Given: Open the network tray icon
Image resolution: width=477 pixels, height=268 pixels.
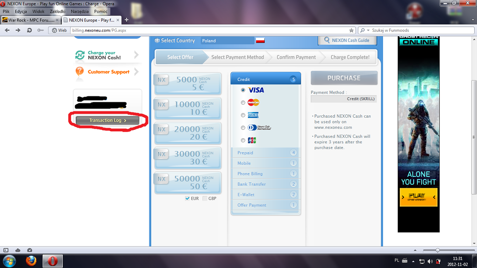Looking at the screenshot, I should coord(422,261).
